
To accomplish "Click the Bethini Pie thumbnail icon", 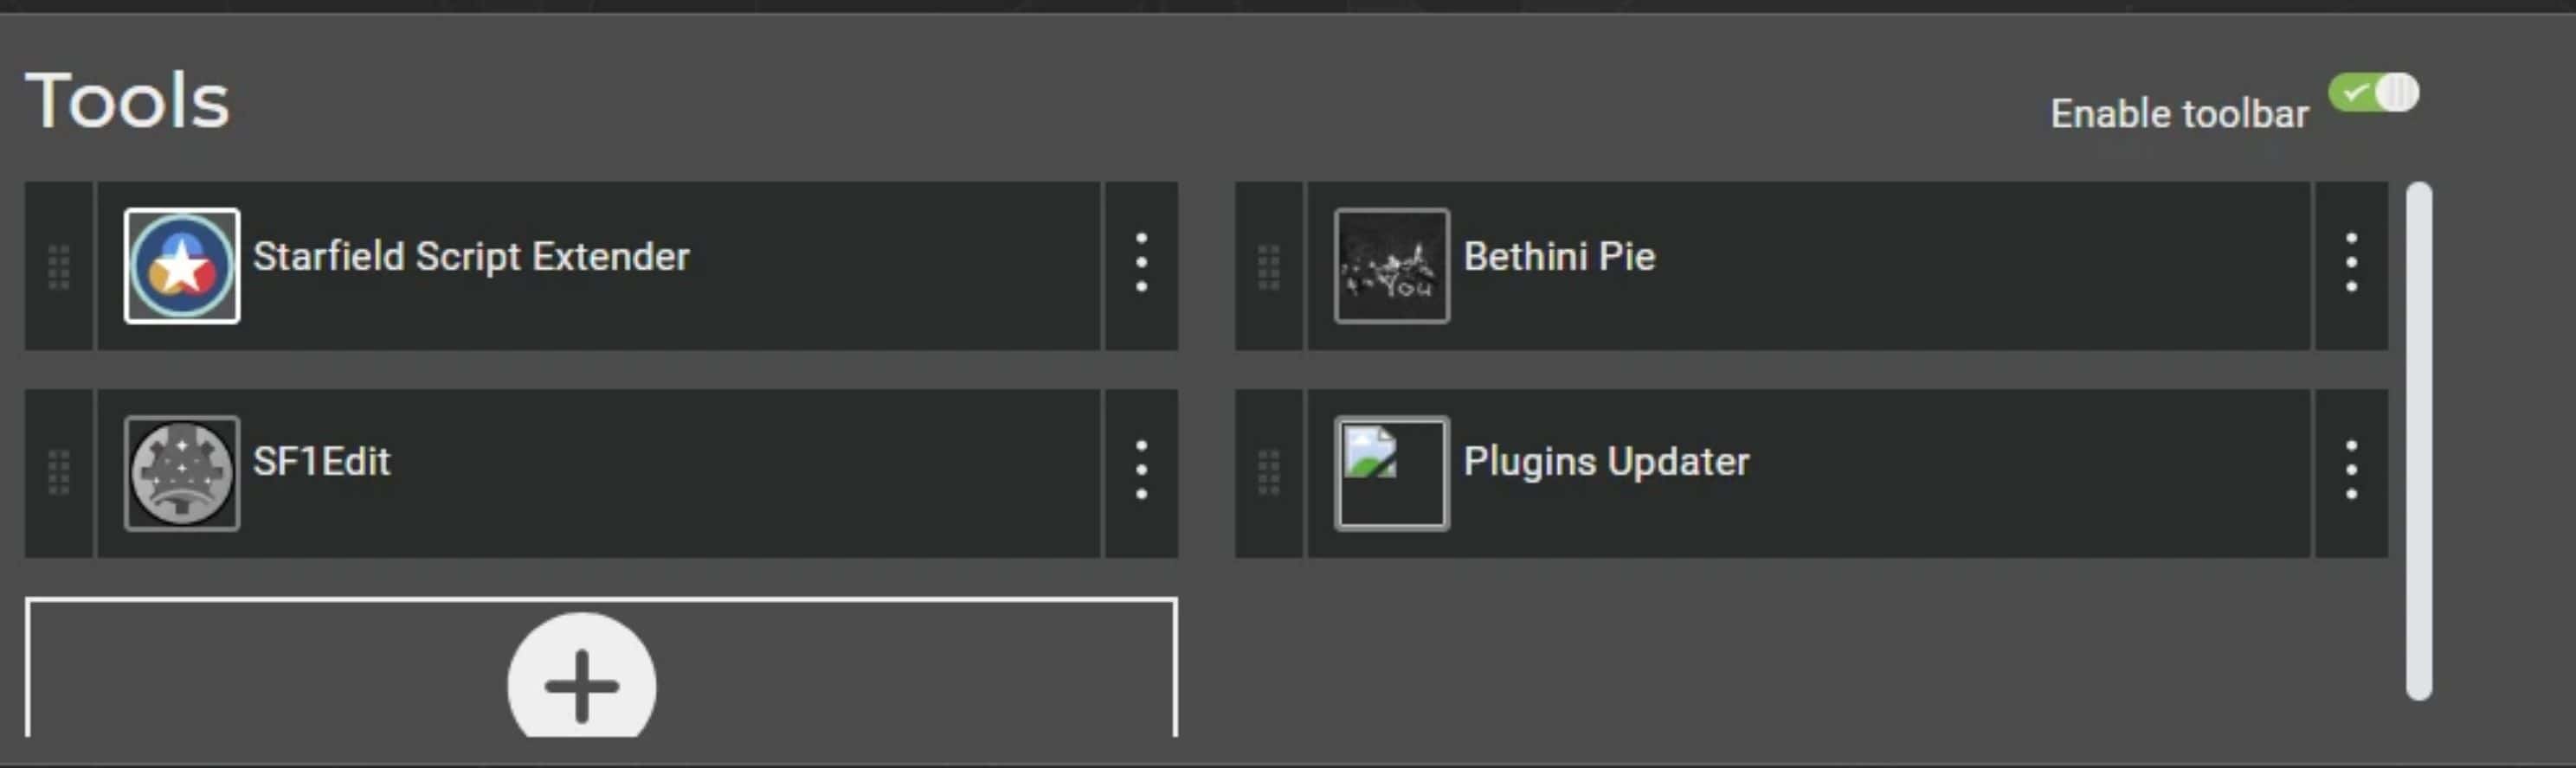I will 1391,266.
